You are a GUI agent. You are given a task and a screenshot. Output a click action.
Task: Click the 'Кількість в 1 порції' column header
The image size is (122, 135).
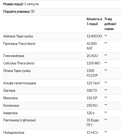click(x=94, y=21)
